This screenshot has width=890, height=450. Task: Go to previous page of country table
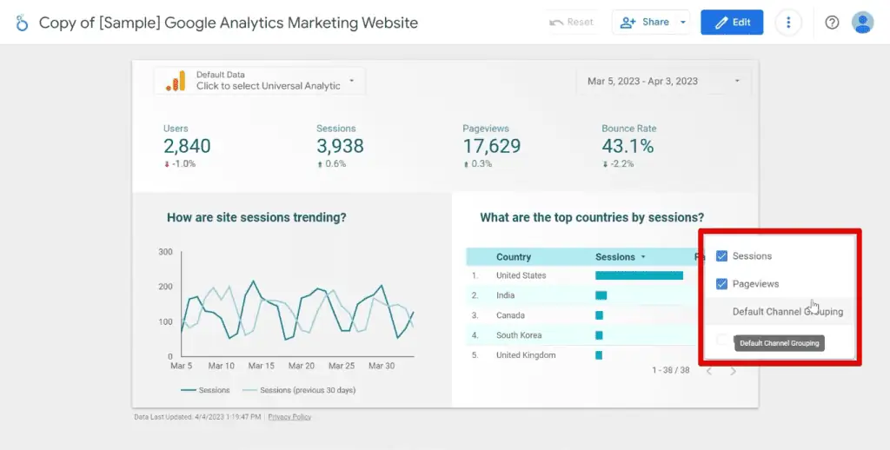708,371
